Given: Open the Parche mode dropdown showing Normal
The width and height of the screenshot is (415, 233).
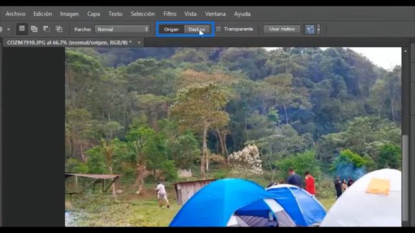Looking at the screenshot, I should pyautogui.click(x=123, y=29).
